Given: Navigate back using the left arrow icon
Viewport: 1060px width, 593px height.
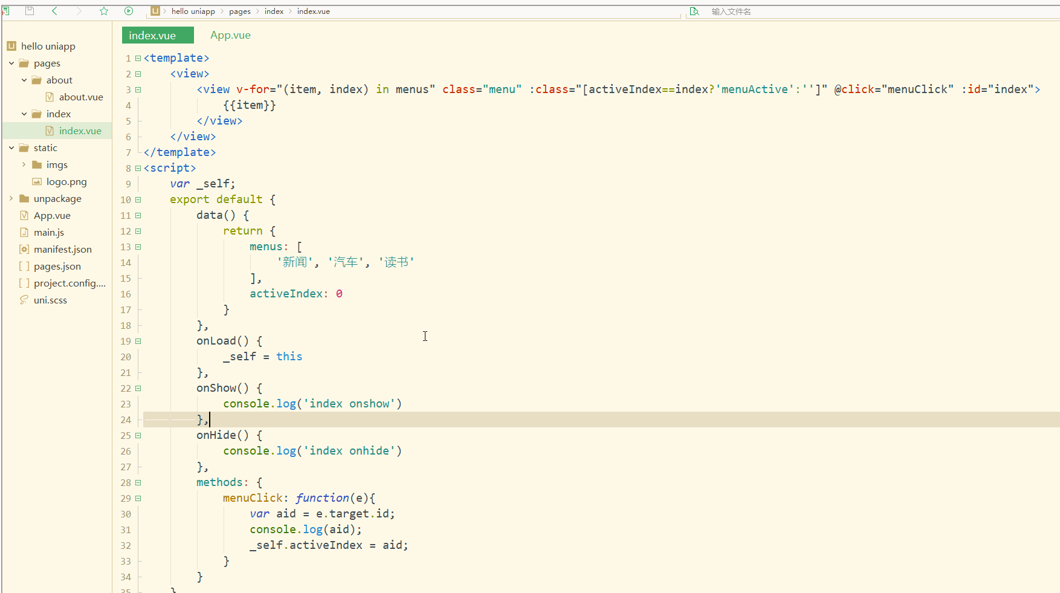Looking at the screenshot, I should [54, 11].
